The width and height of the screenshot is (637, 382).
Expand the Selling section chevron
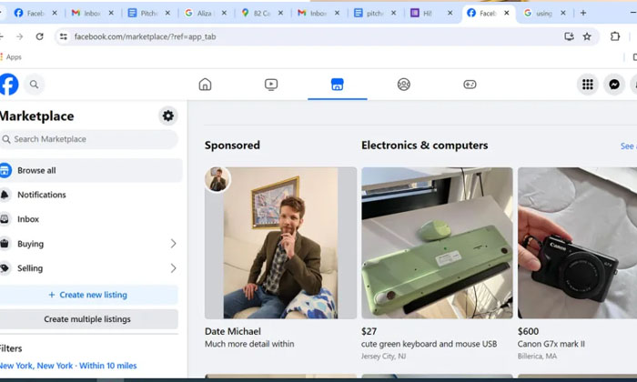coord(173,268)
